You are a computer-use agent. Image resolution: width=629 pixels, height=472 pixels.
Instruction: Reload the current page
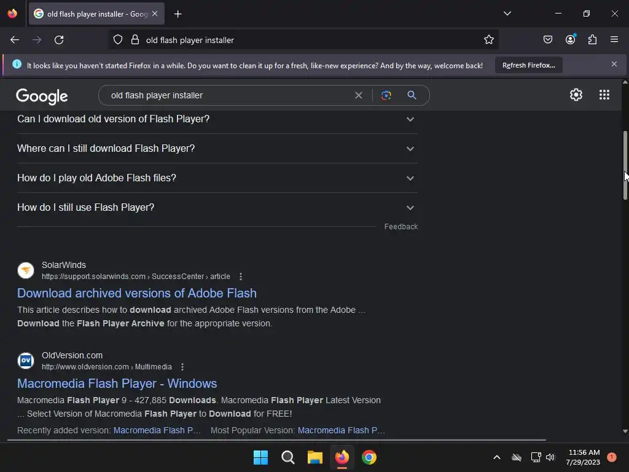[59, 40]
